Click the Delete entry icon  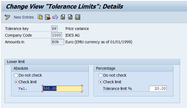(x=48, y=17)
